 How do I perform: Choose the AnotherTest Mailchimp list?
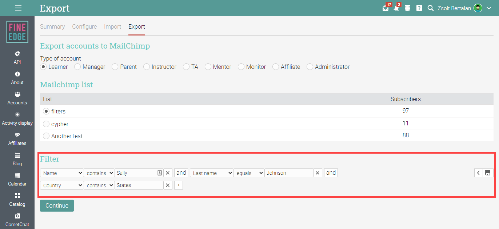tap(46, 136)
